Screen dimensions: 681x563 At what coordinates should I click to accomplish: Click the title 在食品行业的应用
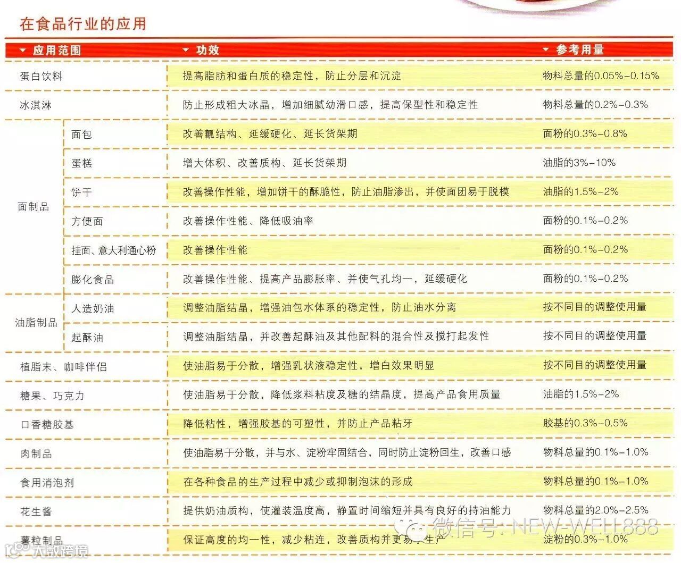click(83, 24)
